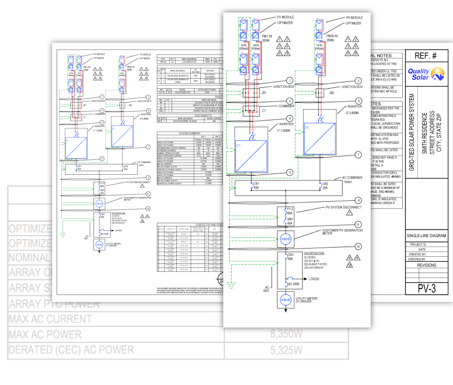Screen dimensions: 453x385
Task: Click the CB1 40A breaker in the enlarged diagram
Action: pyautogui.click(x=252, y=186)
